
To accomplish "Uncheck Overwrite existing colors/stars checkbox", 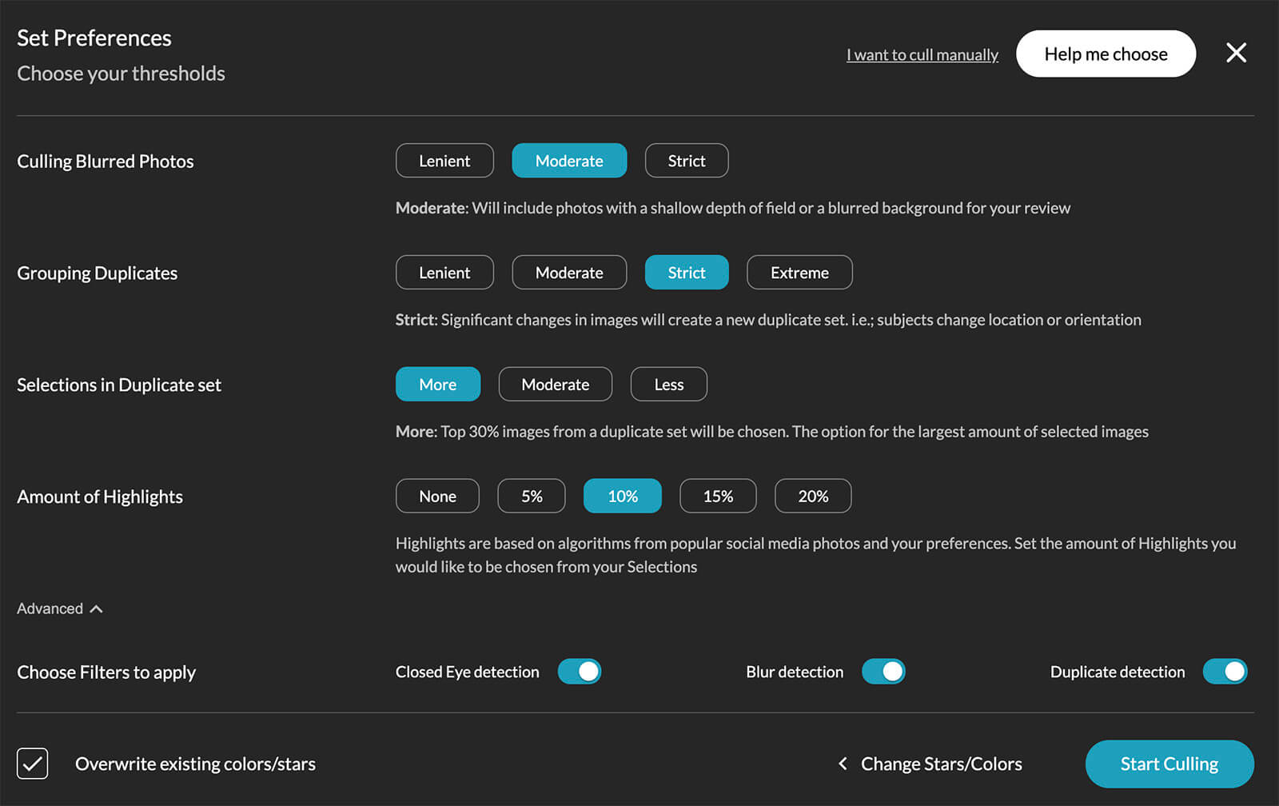I will 33,764.
